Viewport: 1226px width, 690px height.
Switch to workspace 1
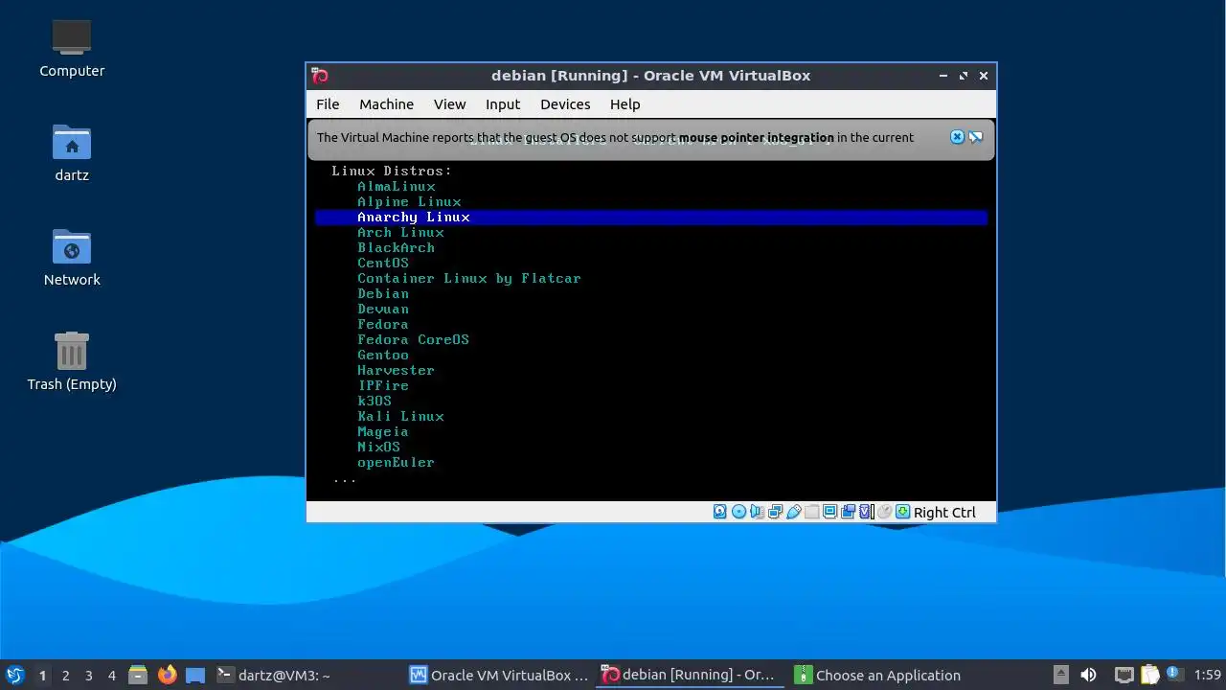(x=42, y=676)
